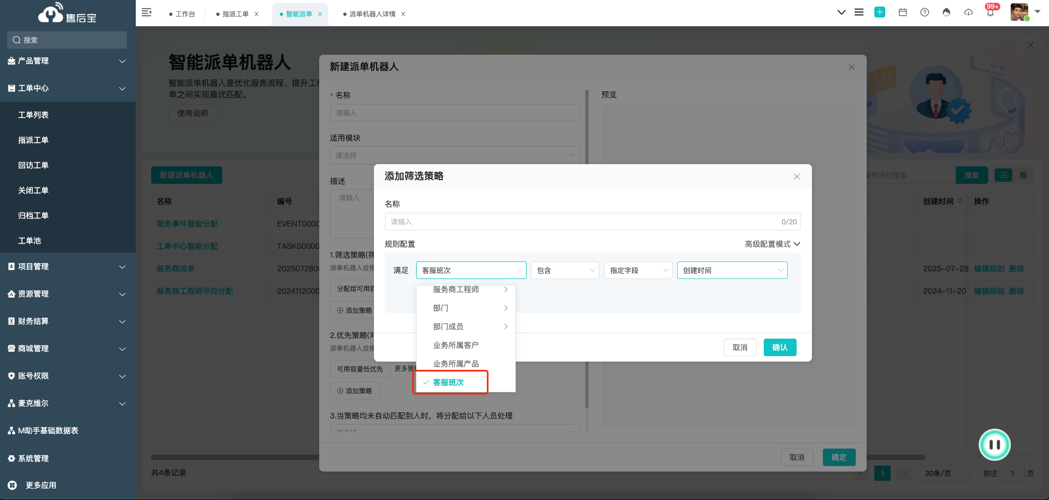Close the 新建派单机器人 dialog
1049x500 pixels.
pos(851,67)
